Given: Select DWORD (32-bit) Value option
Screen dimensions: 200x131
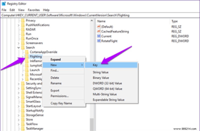Looking at the screenshot, I should tap(111, 83).
